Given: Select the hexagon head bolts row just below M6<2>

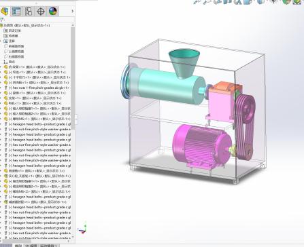Looking at the screenshot, I should pos(37,197).
